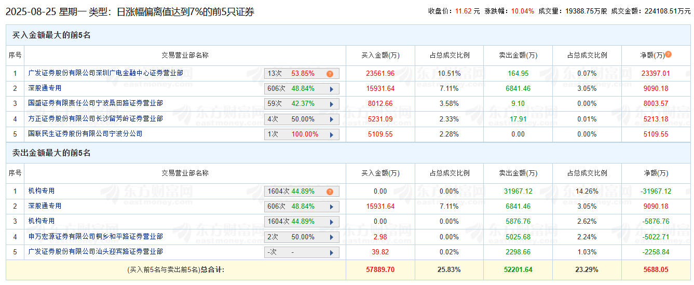The height and width of the screenshot is (285, 694).
Task: Click the arrow icon in 申万宏源桐乡和平路 row
Action: (332, 237)
